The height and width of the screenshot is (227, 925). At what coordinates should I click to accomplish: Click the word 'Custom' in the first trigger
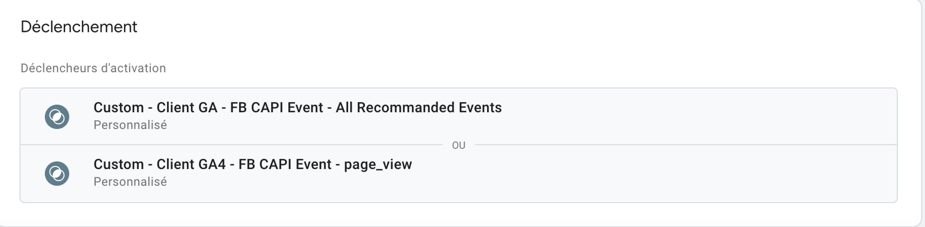pos(118,108)
